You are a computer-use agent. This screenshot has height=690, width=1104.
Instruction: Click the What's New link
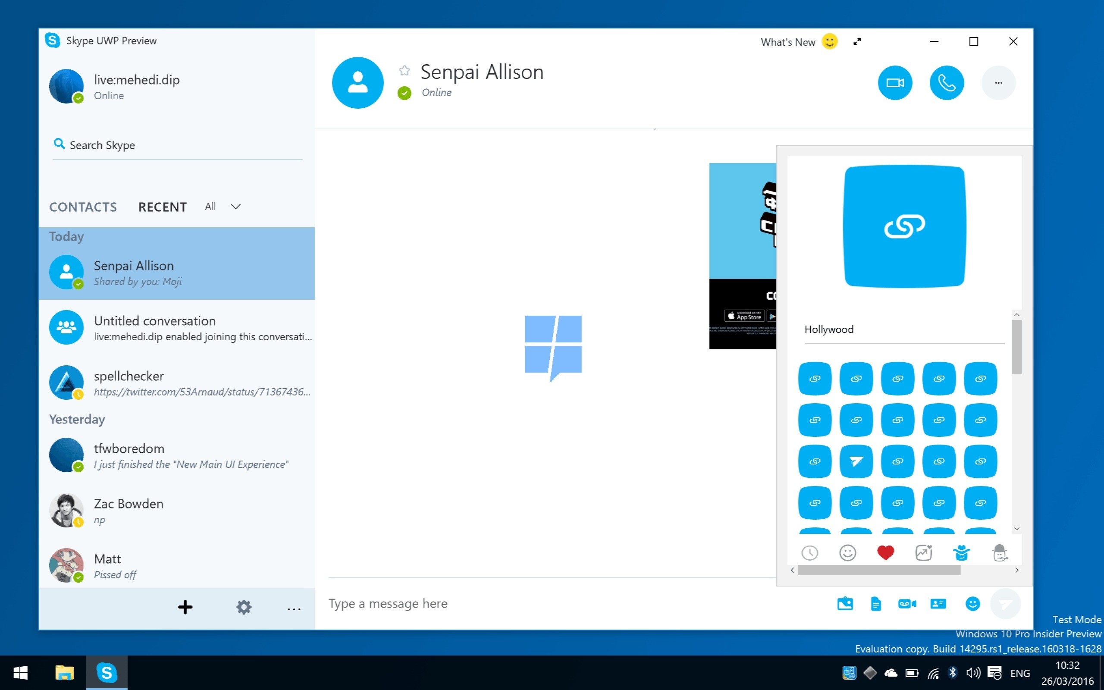point(788,42)
